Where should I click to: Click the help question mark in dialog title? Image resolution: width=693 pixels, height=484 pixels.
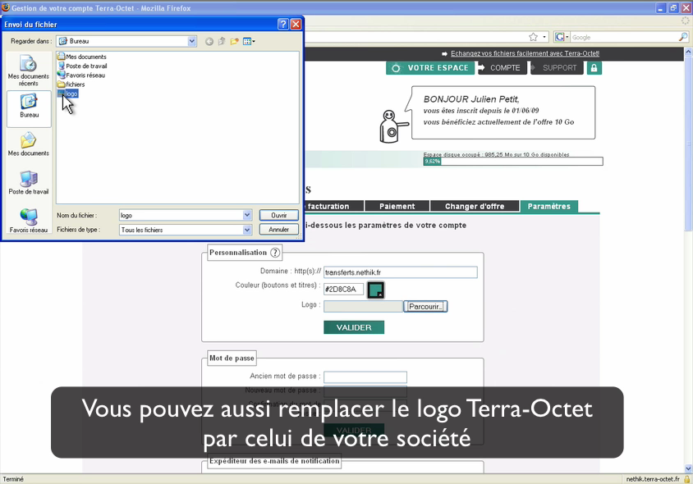pos(282,25)
